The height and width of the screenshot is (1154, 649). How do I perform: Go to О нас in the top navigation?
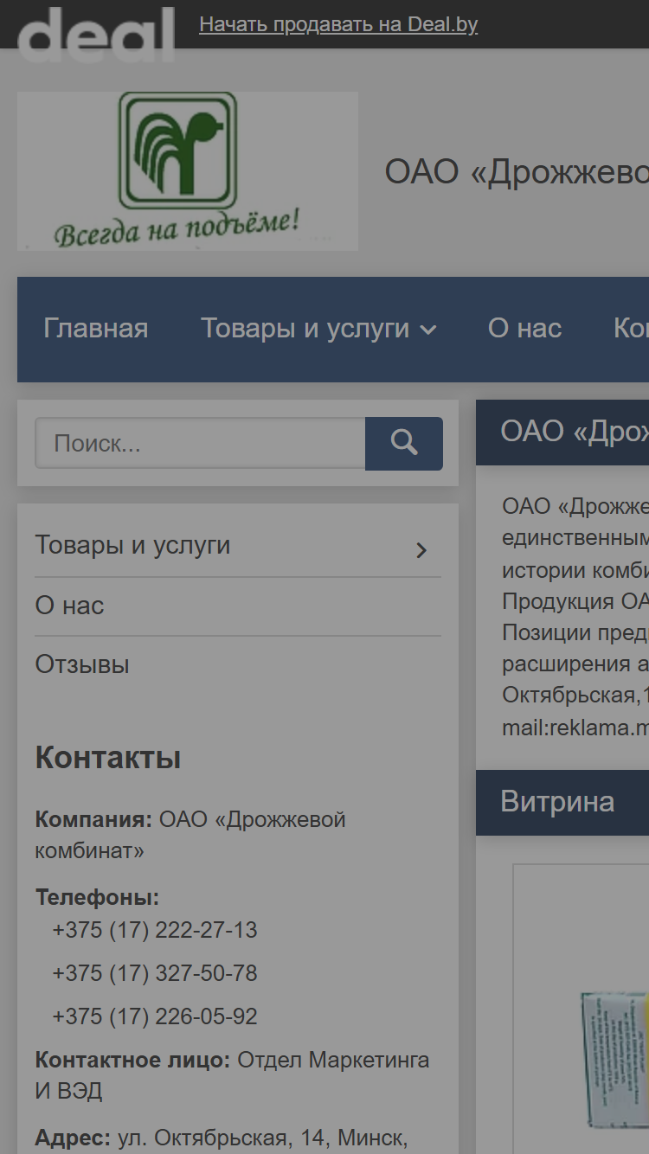coord(524,329)
